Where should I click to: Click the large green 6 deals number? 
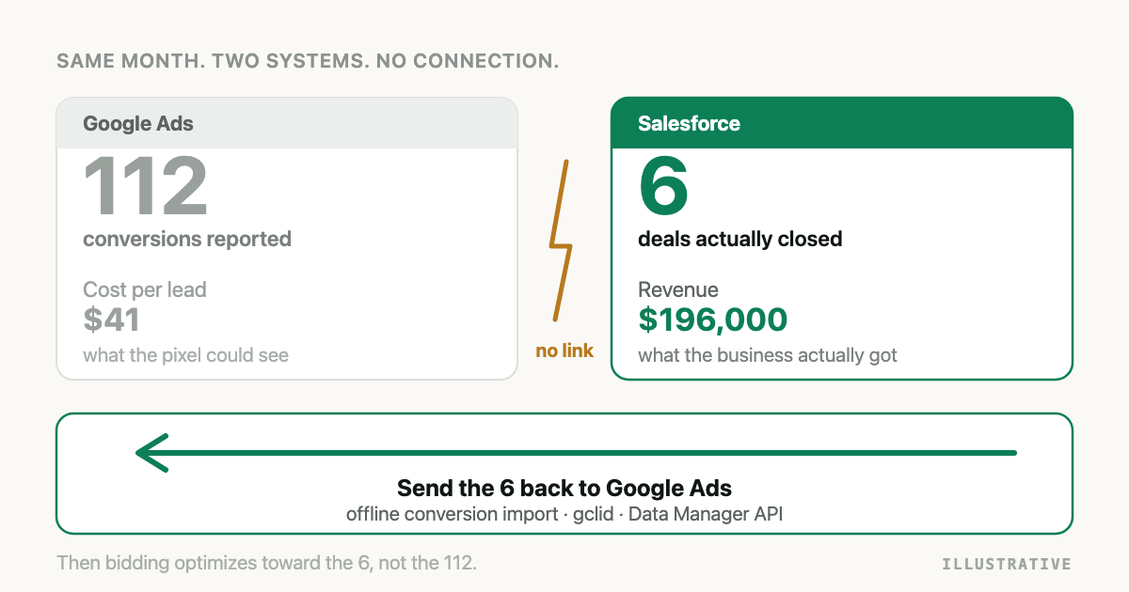click(x=664, y=186)
